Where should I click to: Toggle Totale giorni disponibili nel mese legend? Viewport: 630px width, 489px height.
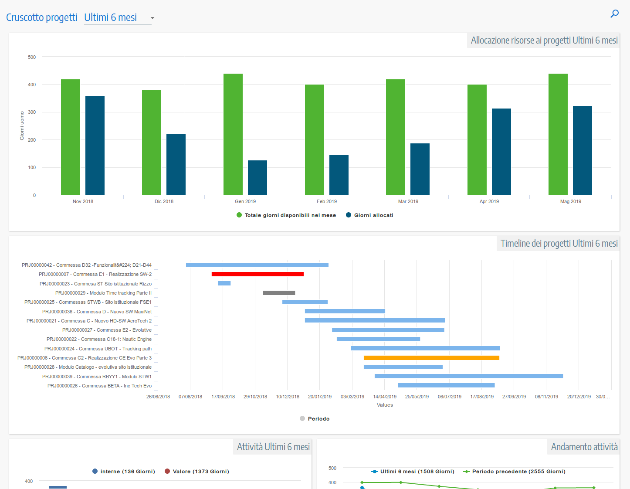coord(286,215)
